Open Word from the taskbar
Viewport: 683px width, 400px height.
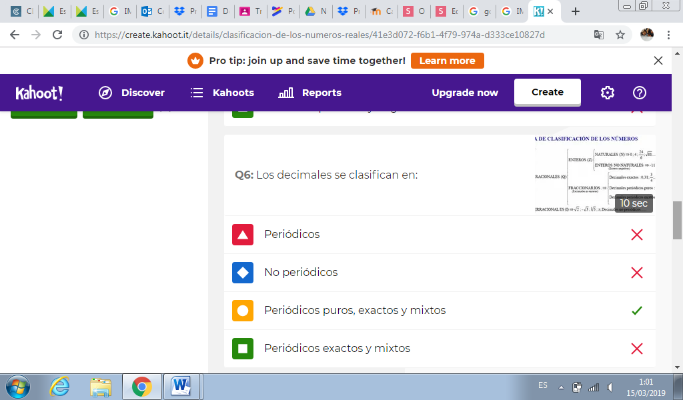click(x=181, y=387)
